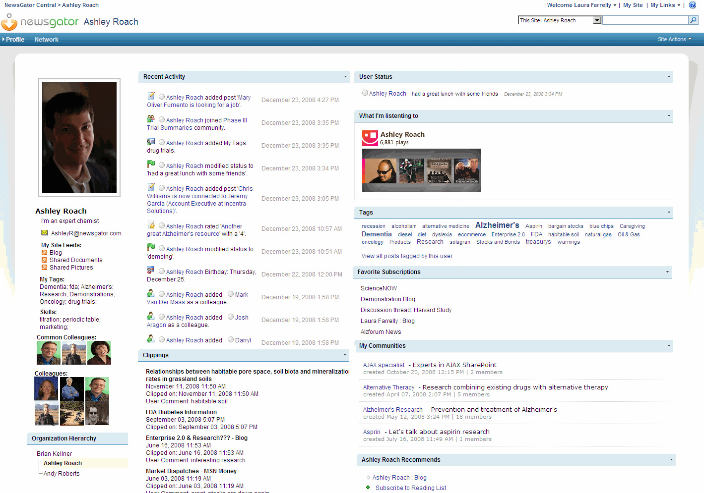Open the My Communities panel menu arrow

point(669,346)
